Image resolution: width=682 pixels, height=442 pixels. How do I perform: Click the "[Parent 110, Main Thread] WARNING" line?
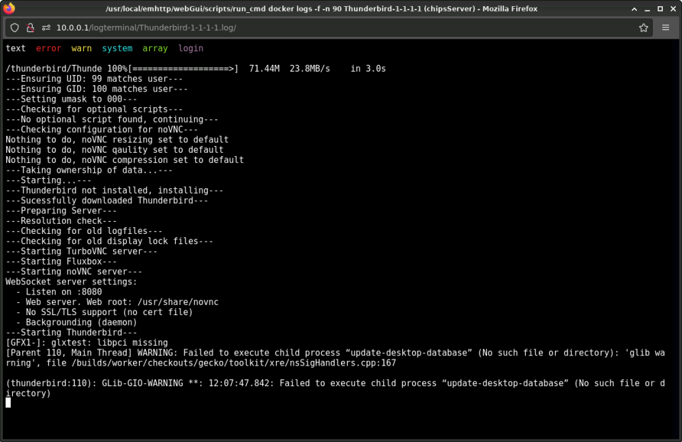point(336,353)
